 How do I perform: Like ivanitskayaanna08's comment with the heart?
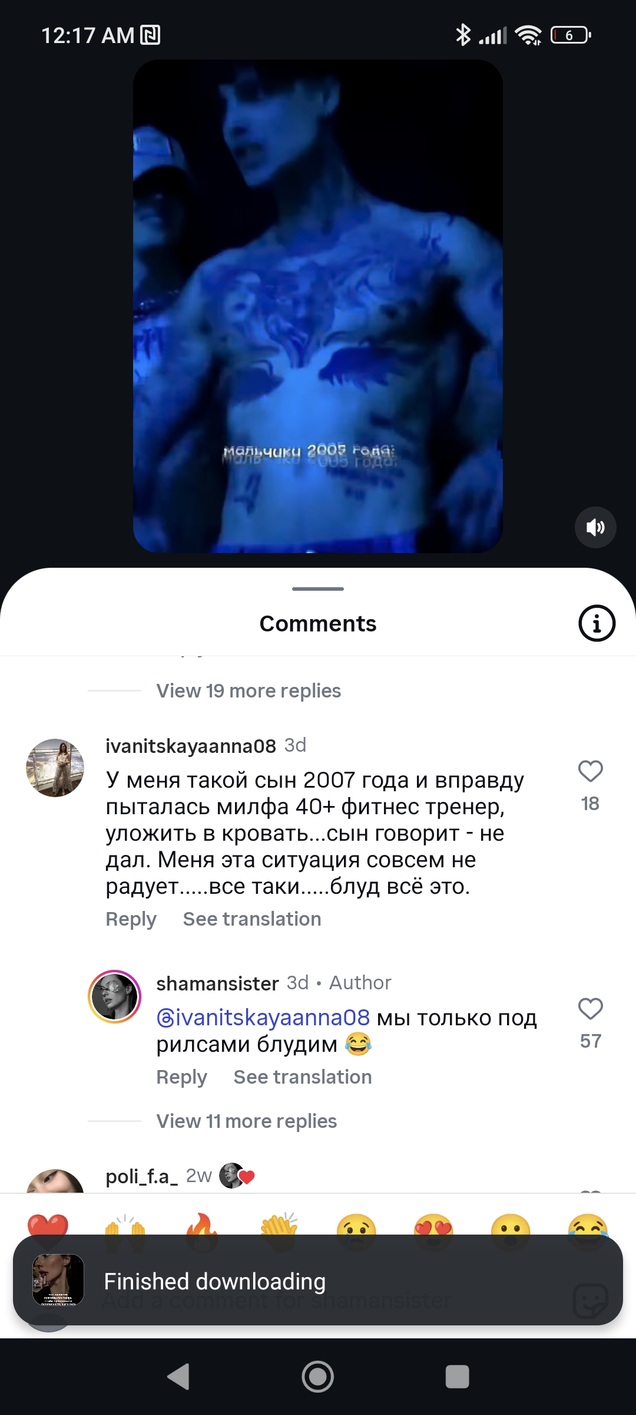(x=590, y=771)
